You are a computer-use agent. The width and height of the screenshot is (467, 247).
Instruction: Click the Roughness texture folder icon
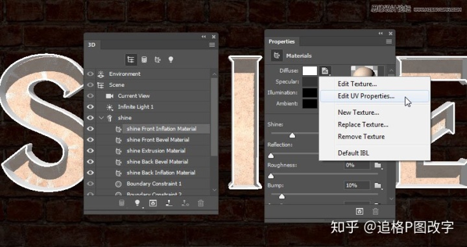coord(378,165)
